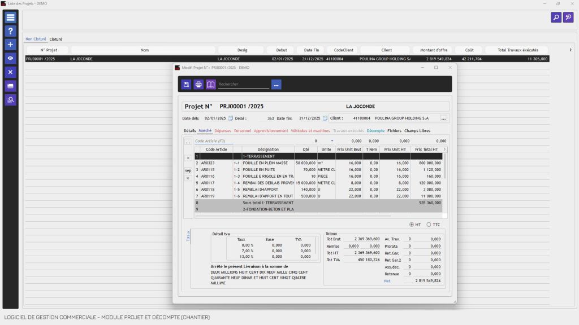The height and width of the screenshot is (325, 579).
Task: Save the project using the floppy disk icon
Action: point(186,84)
